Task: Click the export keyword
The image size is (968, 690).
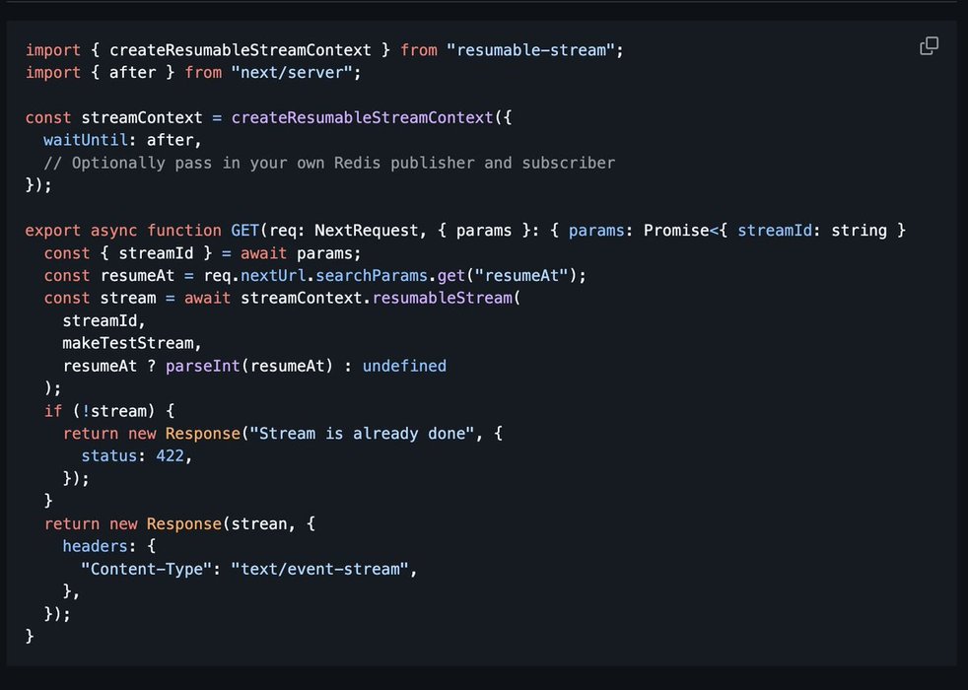Action: click(53, 231)
